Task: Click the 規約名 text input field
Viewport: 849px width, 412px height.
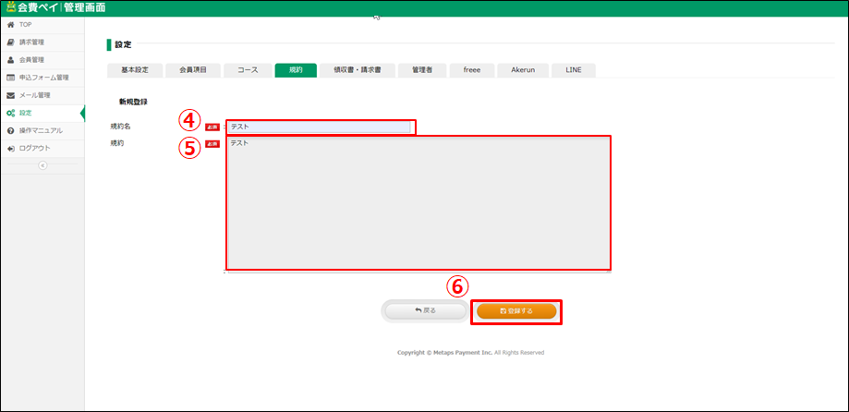Action: [320, 127]
